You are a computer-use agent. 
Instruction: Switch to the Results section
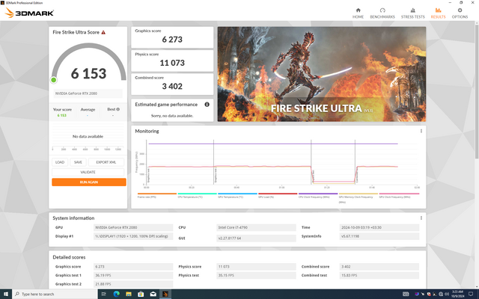click(438, 13)
